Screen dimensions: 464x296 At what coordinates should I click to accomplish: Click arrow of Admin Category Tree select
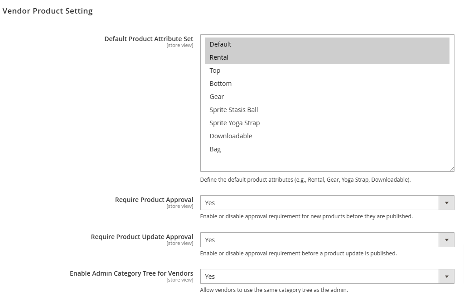[x=446, y=277]
